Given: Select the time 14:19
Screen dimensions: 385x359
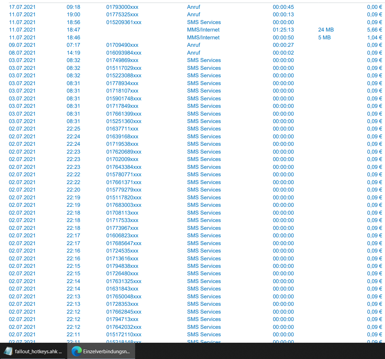Looking at the screenshot, I should 73,53.
